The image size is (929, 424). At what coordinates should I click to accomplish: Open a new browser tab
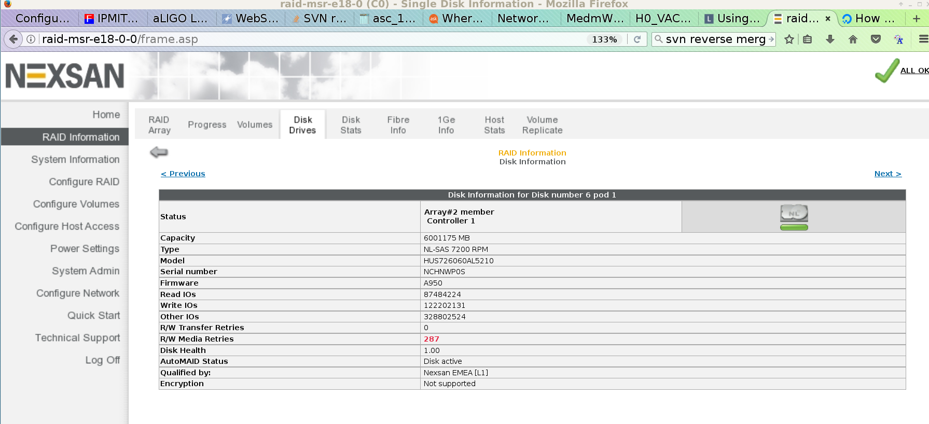click(x=917, y=19)
